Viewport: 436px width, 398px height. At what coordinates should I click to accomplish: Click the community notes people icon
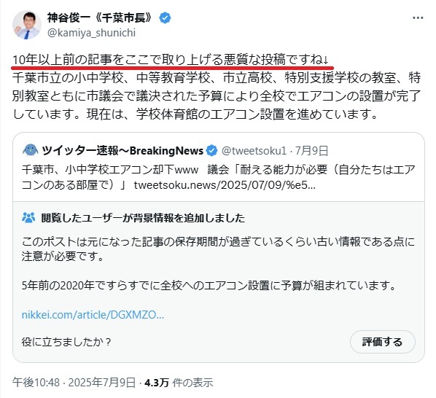(28, 218)
